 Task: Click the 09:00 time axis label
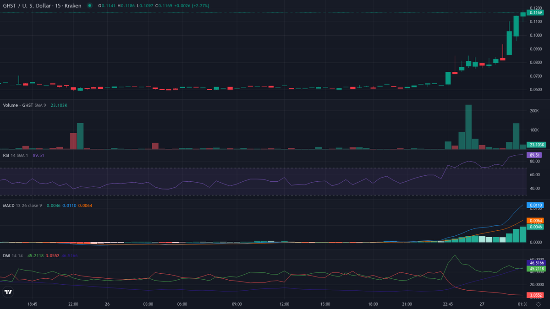tap(237, 304)
